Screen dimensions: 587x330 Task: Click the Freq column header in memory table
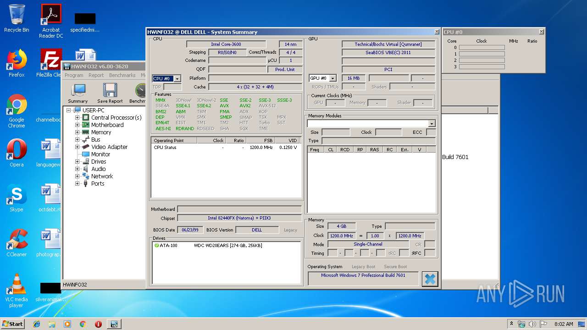(315, 149)
